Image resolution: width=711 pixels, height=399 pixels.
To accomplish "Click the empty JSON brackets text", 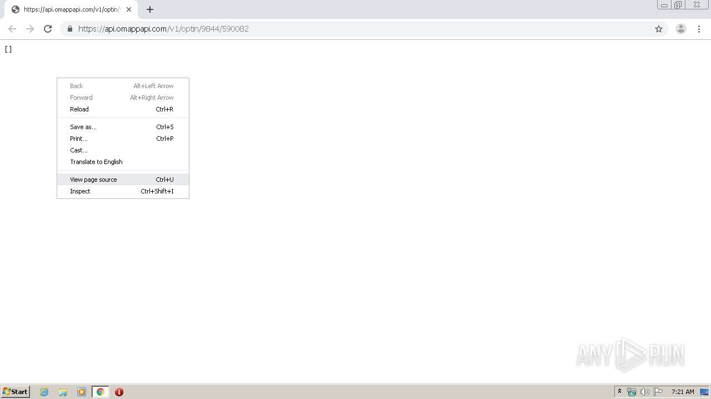I will [8, 49].
